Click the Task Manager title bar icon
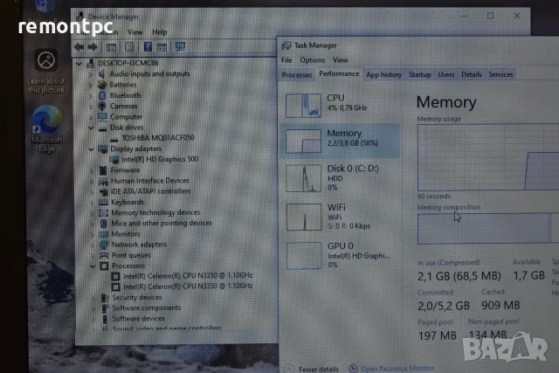 tap(286, 45)
